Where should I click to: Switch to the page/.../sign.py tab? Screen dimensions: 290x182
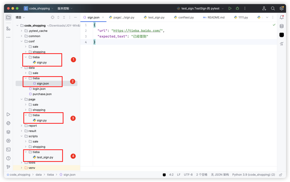(122, 17)
